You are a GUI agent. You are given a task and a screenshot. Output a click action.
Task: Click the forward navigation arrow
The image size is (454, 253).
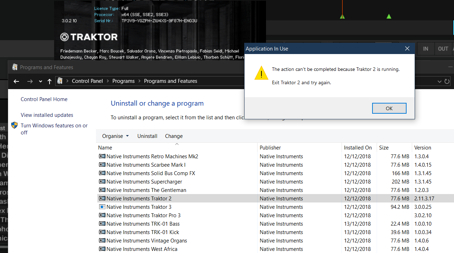30,81
